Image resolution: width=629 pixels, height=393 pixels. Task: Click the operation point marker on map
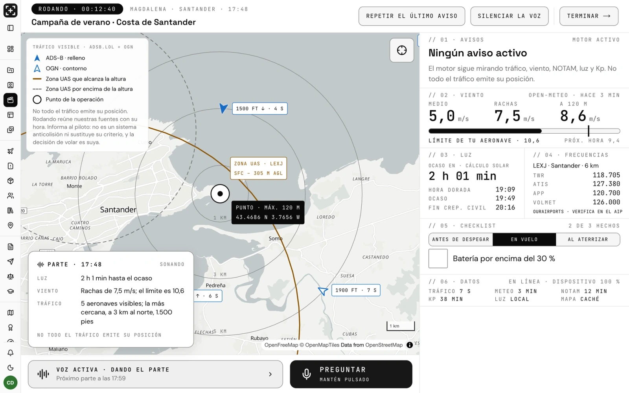pyautogui.click(x=220, y=194)
